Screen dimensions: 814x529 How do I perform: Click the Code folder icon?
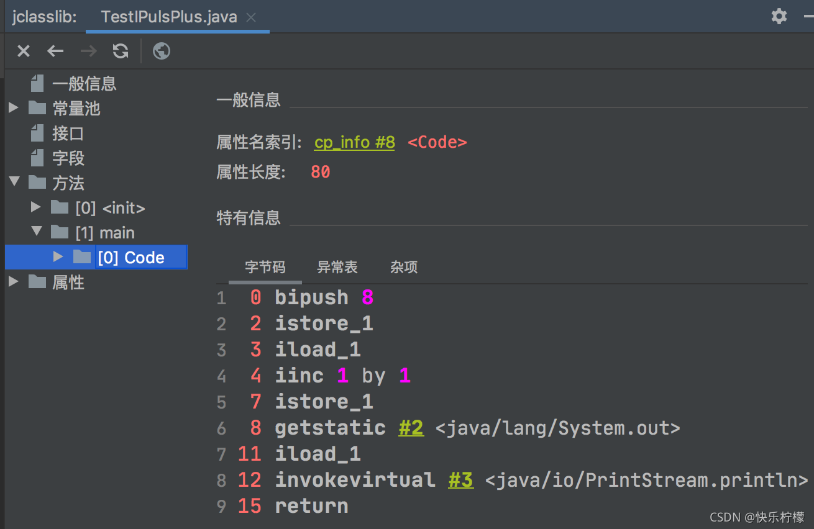tap(82, 257)
